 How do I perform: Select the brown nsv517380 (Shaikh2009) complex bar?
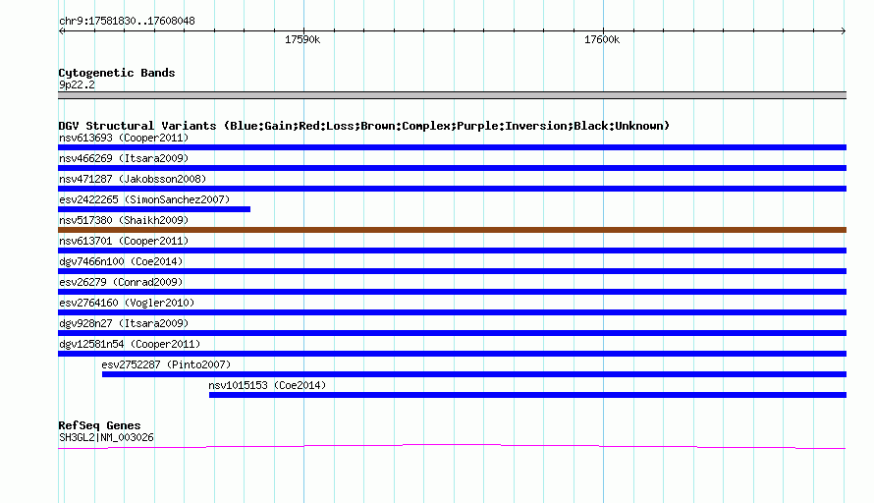click(x=452, y=230)
